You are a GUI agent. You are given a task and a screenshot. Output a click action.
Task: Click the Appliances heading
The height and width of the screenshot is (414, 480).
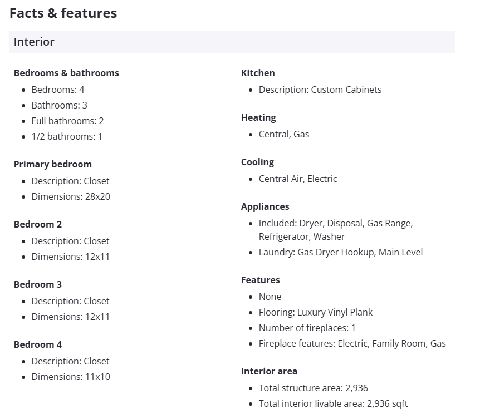pos(265,206)
